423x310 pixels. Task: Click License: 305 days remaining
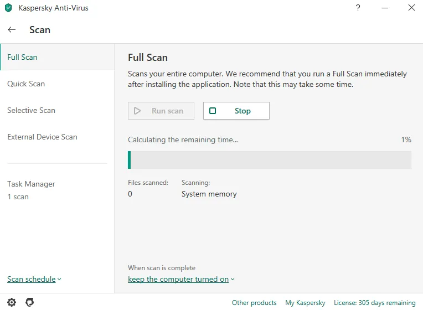[x=374, y=303]
